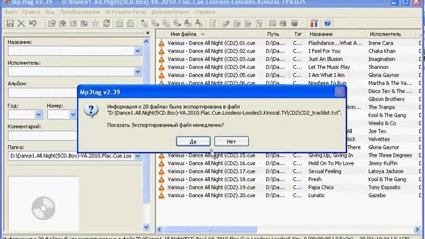This screenshot has width=425, height=239.
Task: Click the Refresh arrows toolbar icon
Action: click(106, 23)
